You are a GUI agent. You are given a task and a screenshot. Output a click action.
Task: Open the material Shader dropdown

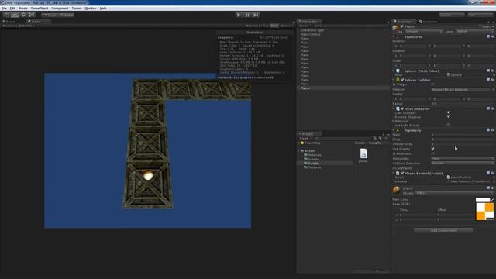coord(455,193)
